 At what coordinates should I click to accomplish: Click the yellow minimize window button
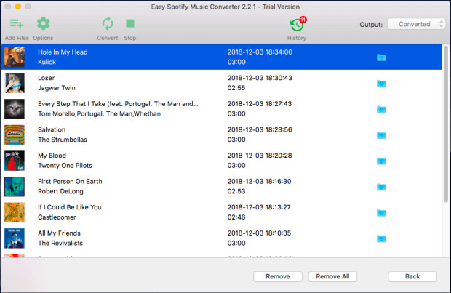coord(18,7)
